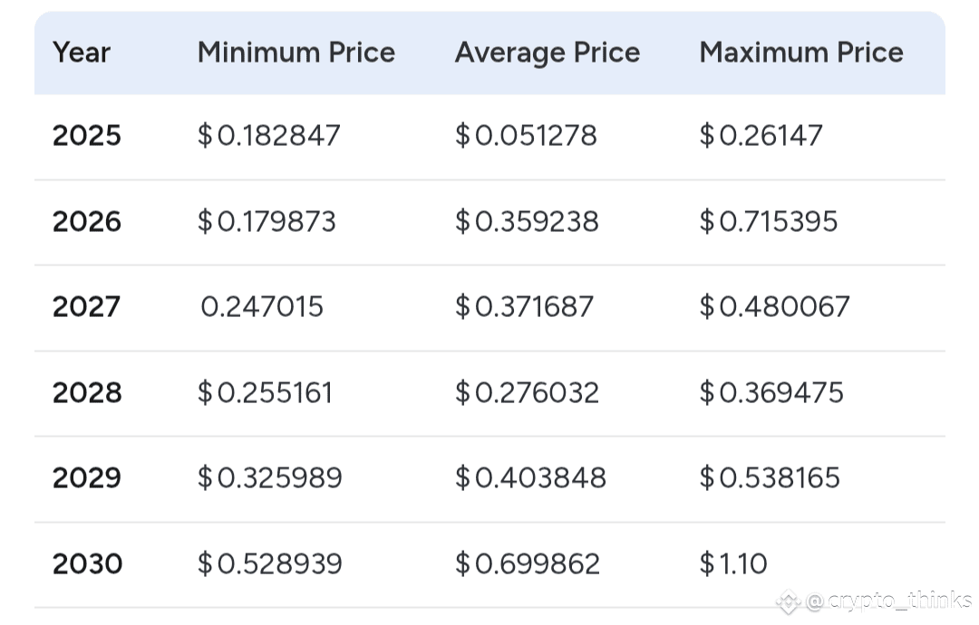Click the @crypto_thinks watermark handle
Image resolution: width=979 pixels, height=625 pixels.
click(888, 600)
